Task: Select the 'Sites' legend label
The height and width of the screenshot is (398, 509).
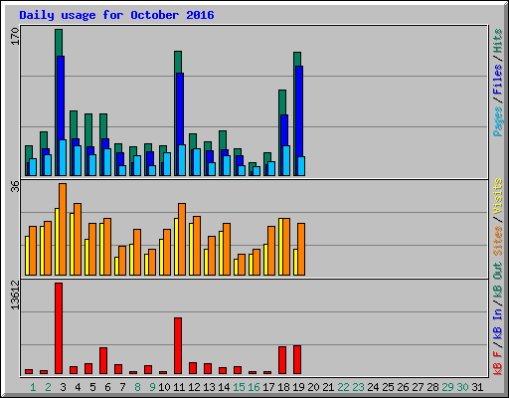Action: click(x=497, y=241)
